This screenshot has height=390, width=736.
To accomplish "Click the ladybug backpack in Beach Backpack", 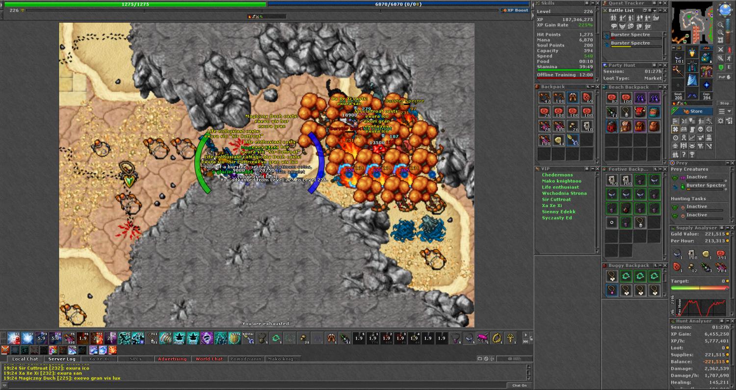I will tap(612, 126).
